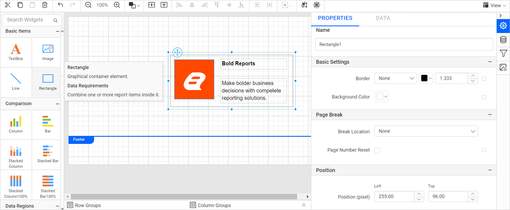Click the Align center icon
The height and width of the screenshot is (210, 510).
(x=192, y=5)
